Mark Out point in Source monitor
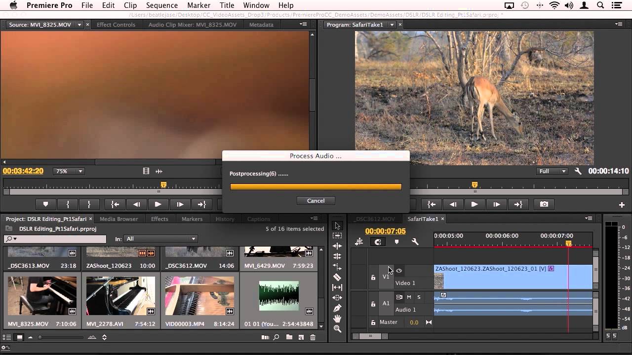Screen dimensions: 632x355 89,204
